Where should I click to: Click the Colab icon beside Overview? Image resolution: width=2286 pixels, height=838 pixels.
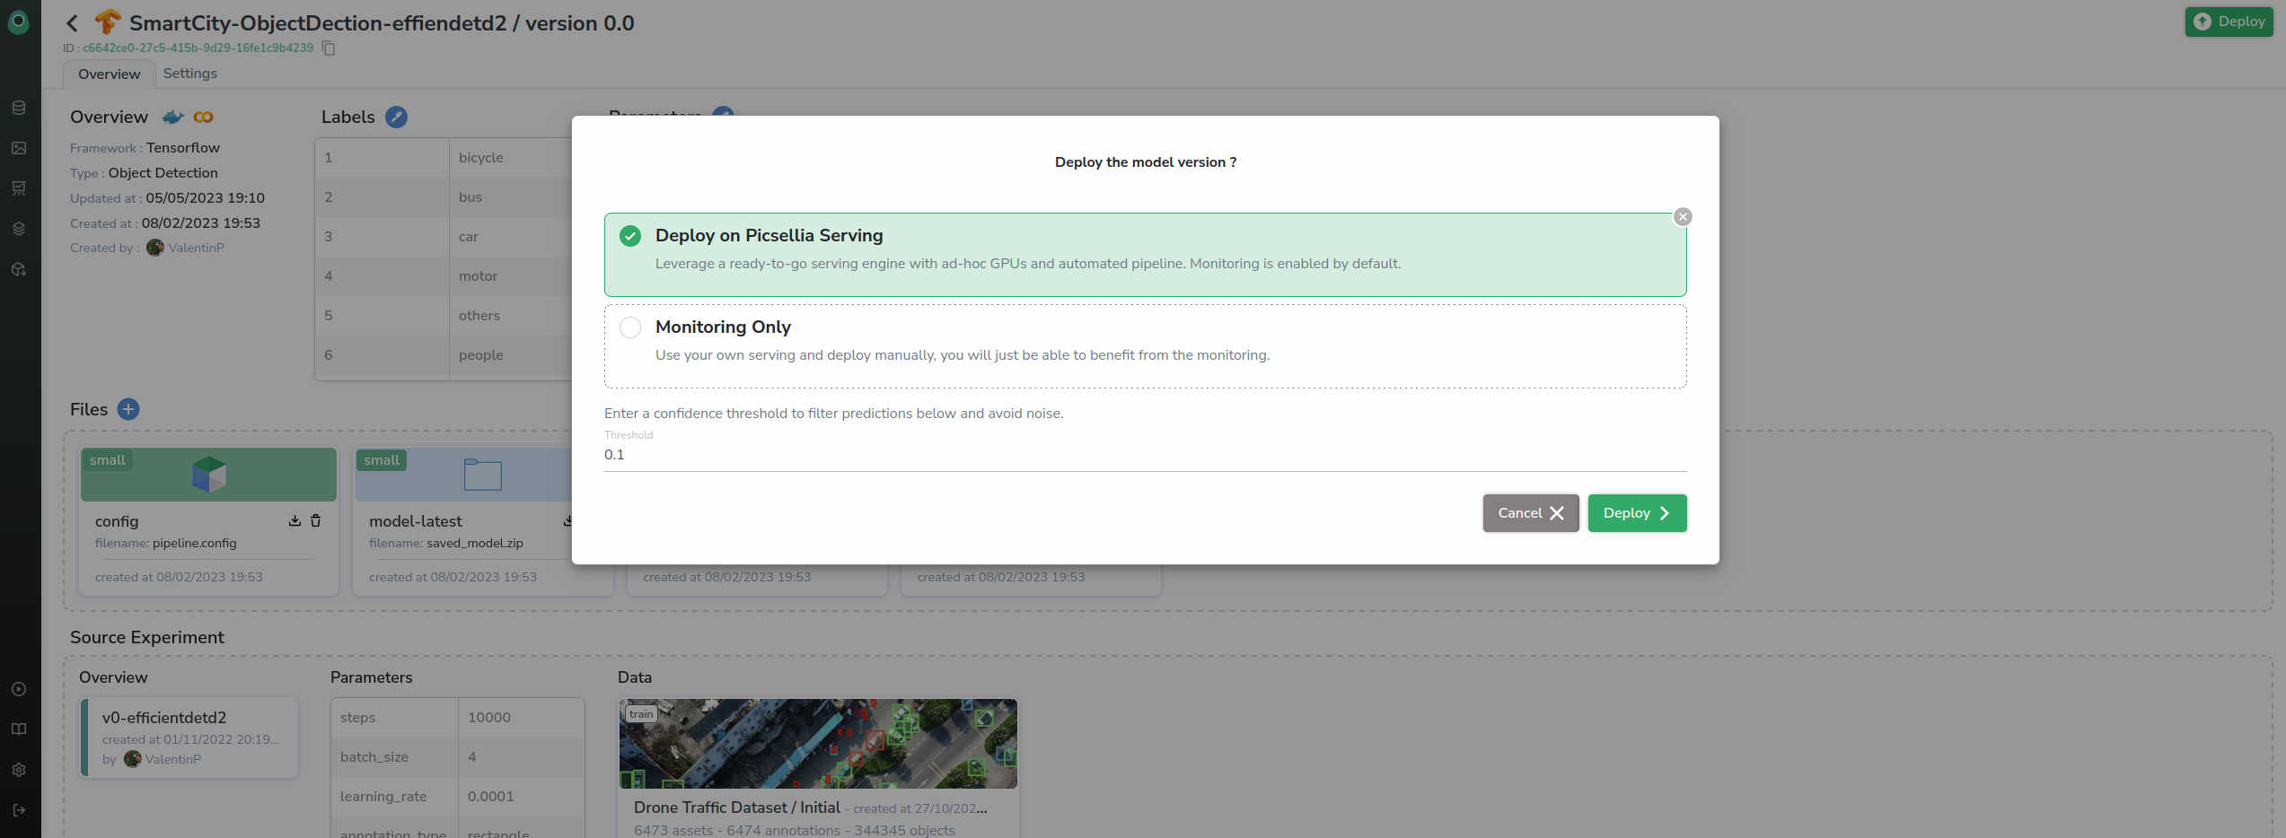pyautogui.click(x=204, y=117)
